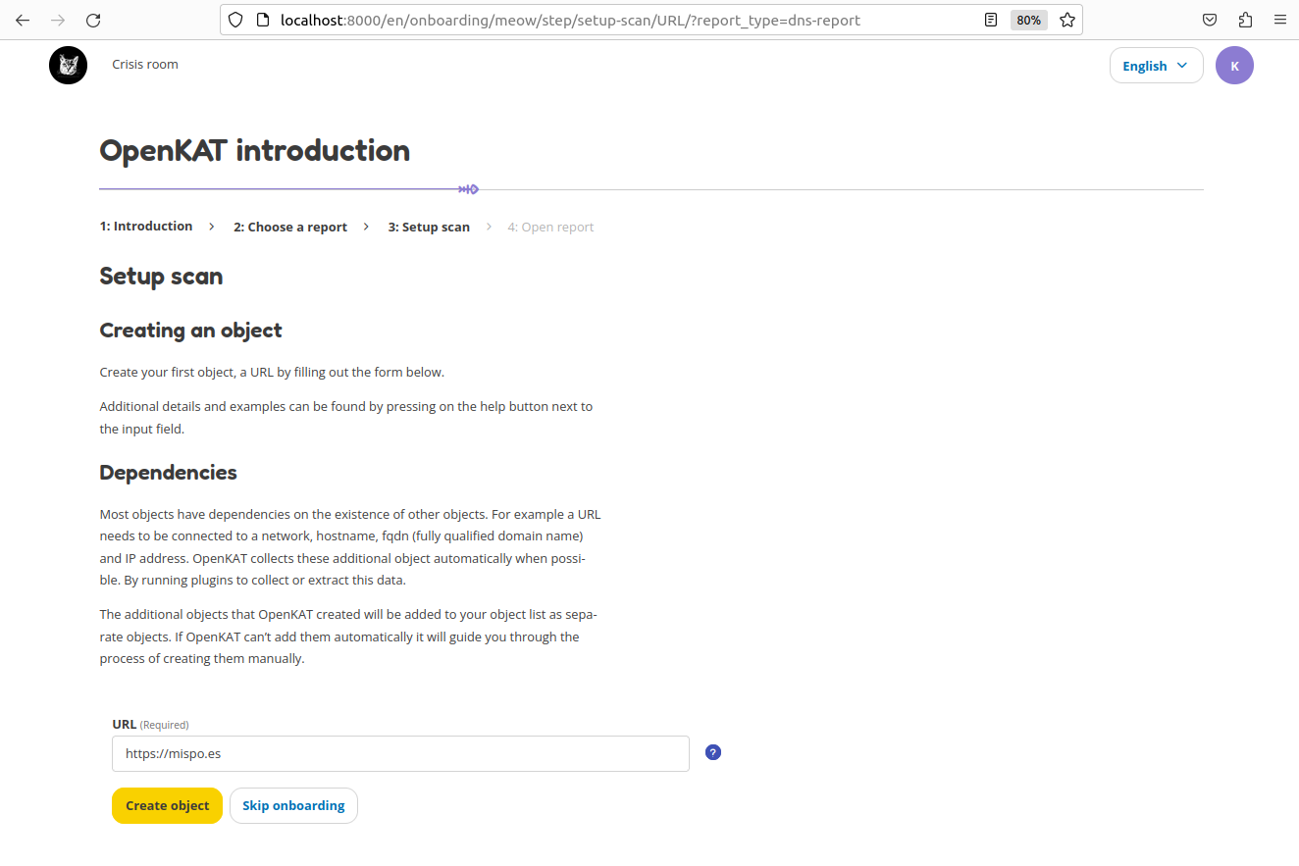Select step 4: Open report
Screen dimensions: 1299x866
(x=550, y=228)
